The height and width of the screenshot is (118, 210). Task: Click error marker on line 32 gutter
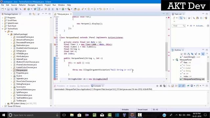pyautogui.click(x=55, y=37)
